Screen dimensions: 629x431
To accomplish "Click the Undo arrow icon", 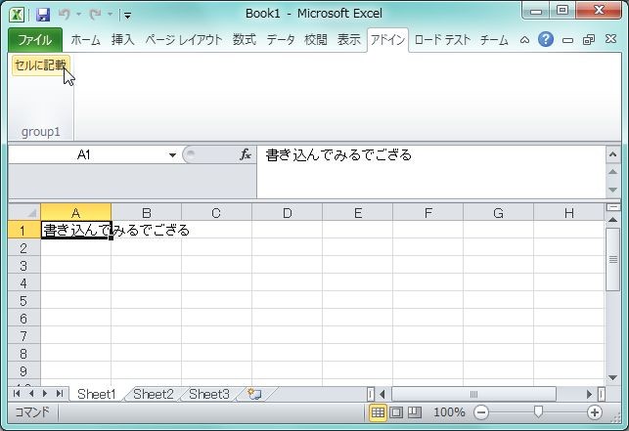I will [65, 15].
